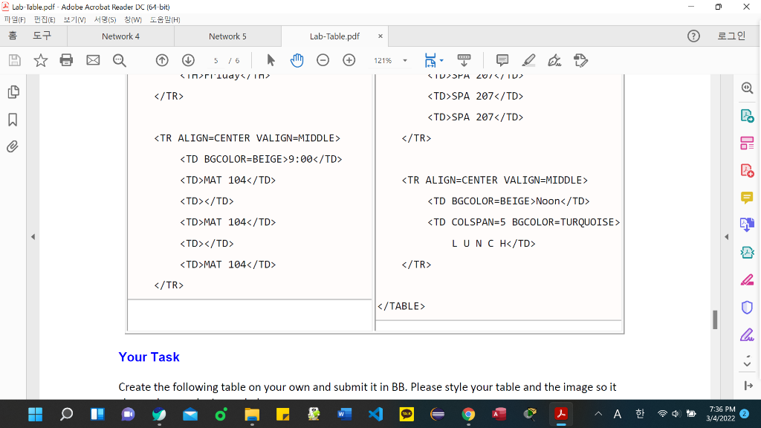Open the find text magnifier tool

120,60
